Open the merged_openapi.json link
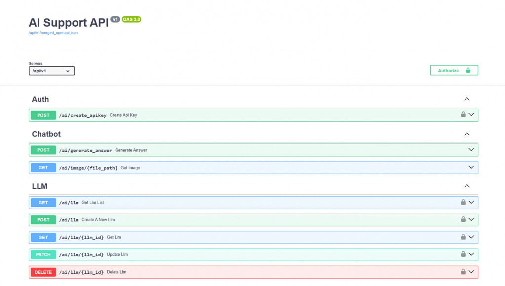The image size is (505, 286). click(x=53, y=33)
